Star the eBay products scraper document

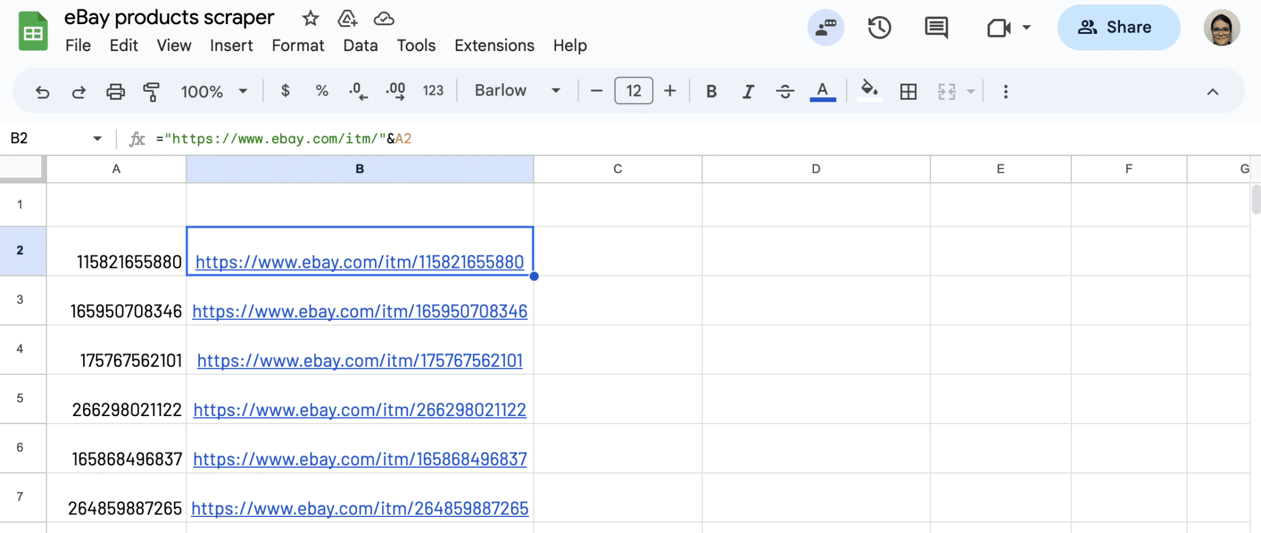310,18
